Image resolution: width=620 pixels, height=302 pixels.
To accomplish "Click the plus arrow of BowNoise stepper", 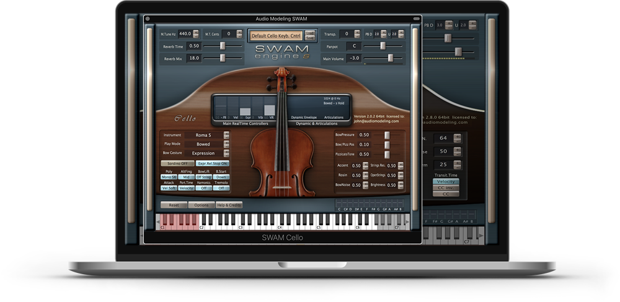I will (x=365, y=183).
